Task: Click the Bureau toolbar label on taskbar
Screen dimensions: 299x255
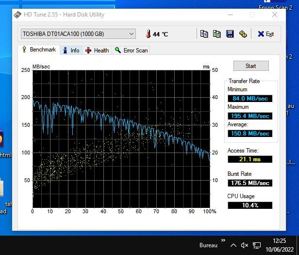Action: coord(208,245)
